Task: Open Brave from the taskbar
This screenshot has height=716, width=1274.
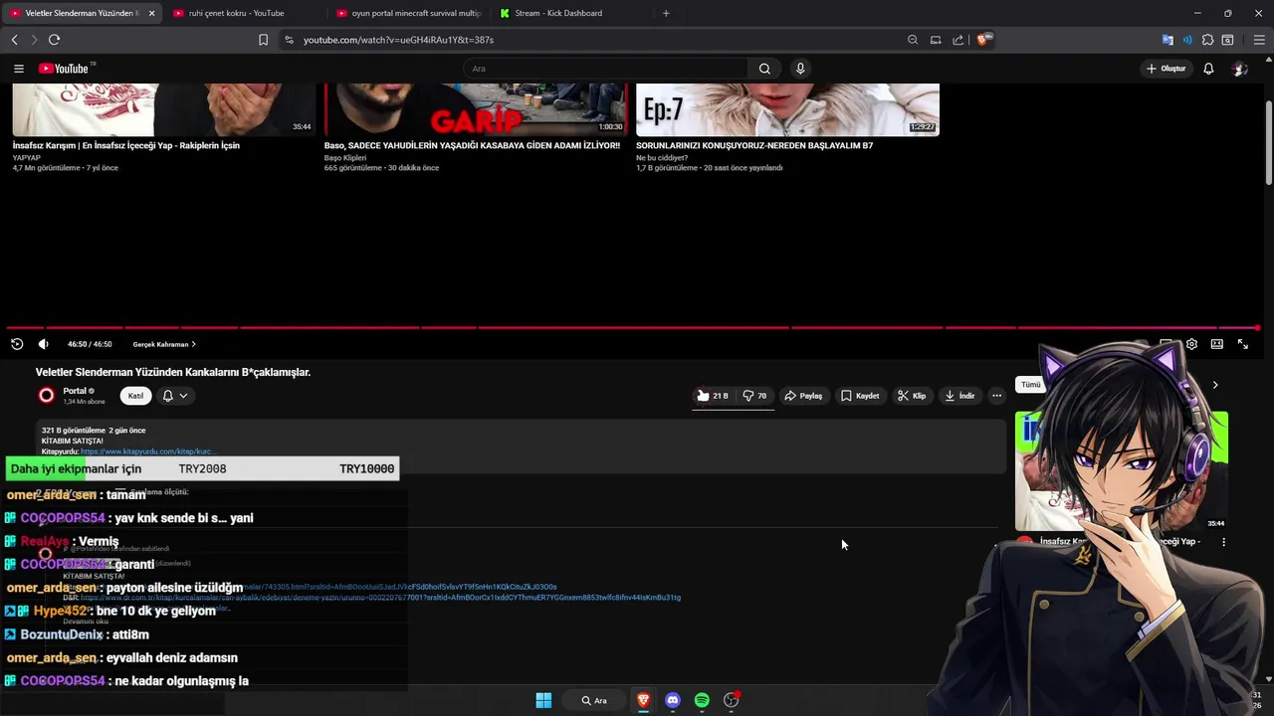Action: point(643,700)
